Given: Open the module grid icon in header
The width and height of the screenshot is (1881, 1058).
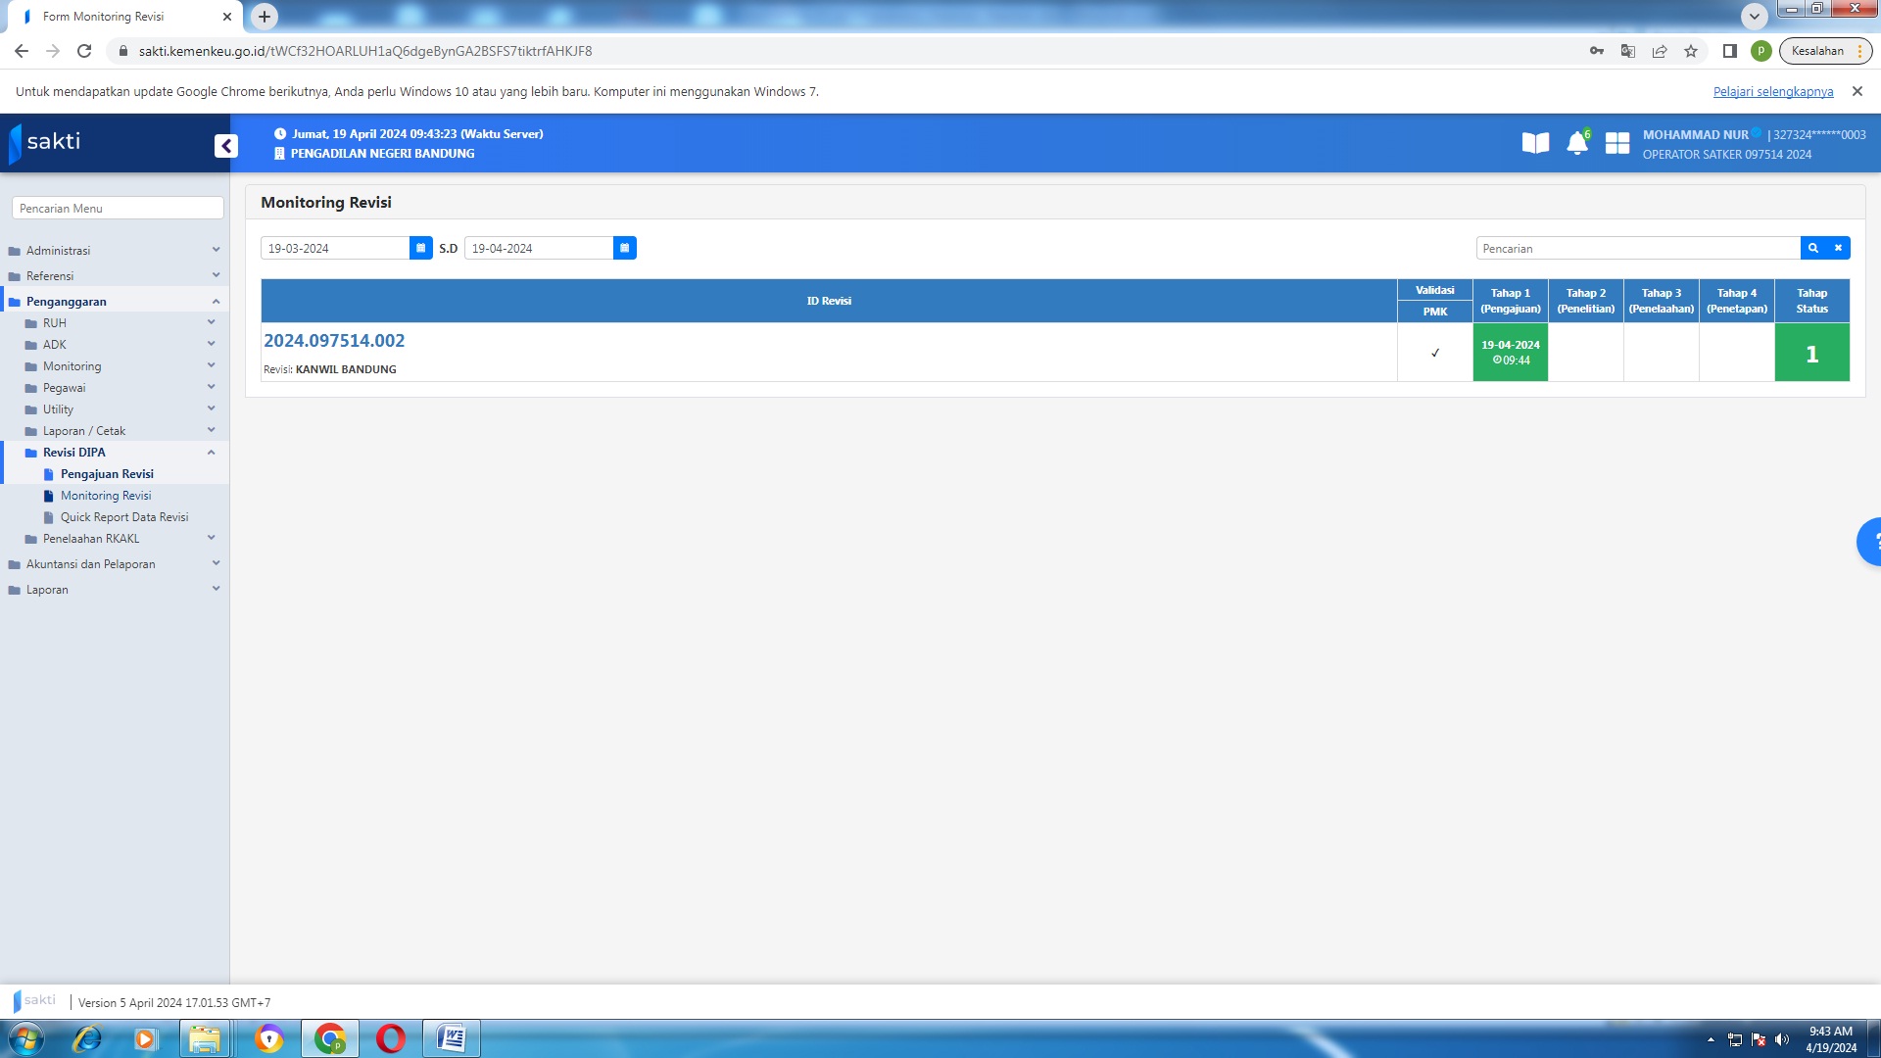Looking at the screenshot, I should pyautogui.click(x=1617, y=143).
